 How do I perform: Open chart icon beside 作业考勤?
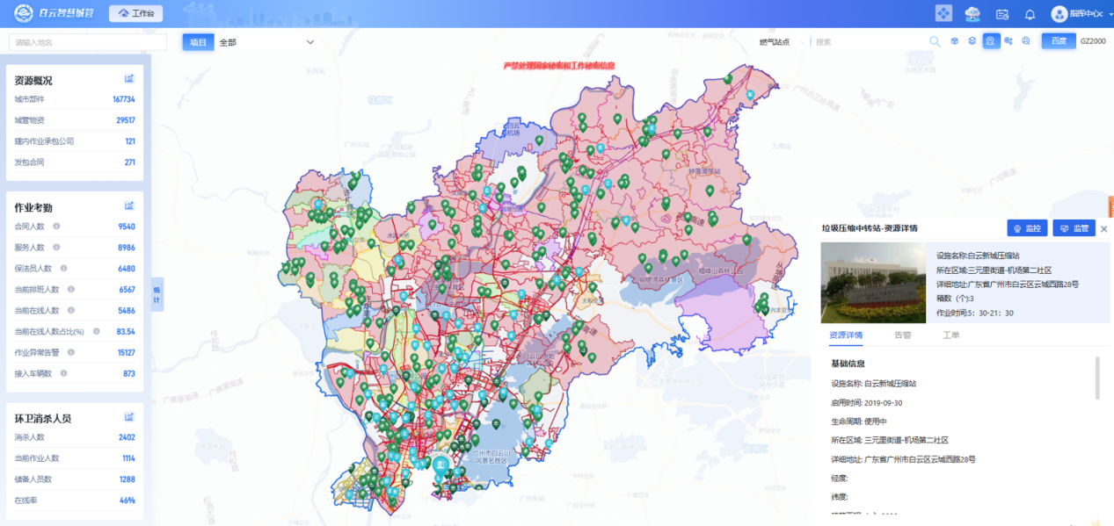pyautogui.click(x=128, y=206)
